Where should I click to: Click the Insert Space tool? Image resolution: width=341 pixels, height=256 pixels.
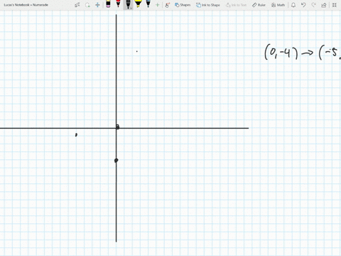[97, 5]
